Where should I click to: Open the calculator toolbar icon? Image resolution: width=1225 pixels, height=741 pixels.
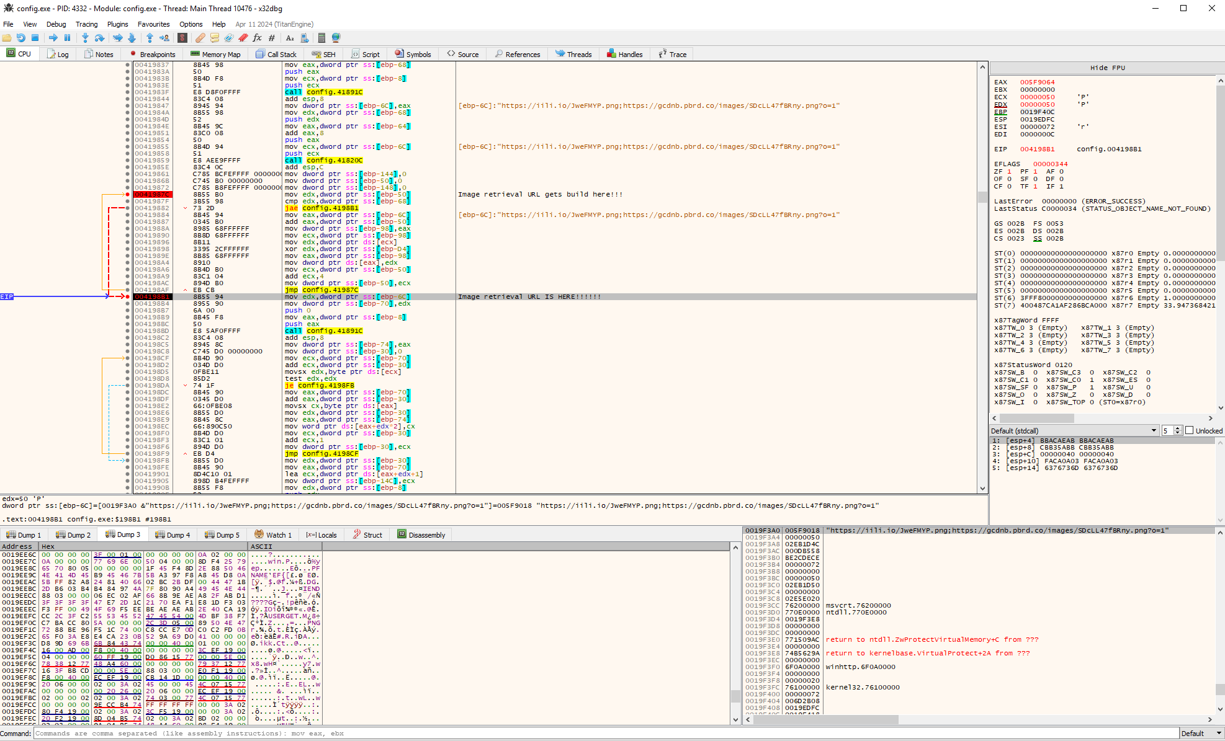point(322,38)
